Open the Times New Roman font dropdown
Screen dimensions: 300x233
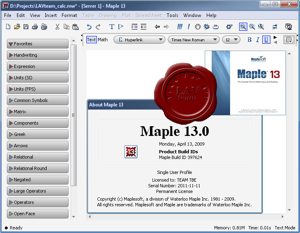pos(193,40)
